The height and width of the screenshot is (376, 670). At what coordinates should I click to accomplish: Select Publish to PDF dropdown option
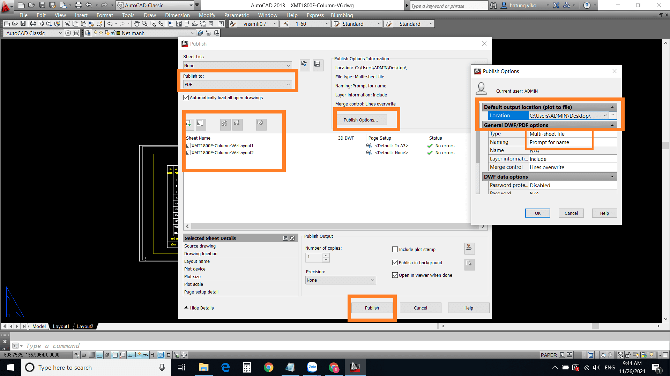pyautogui.click(x=237, y=84)
